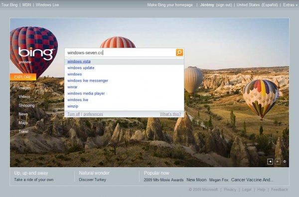Open "Take a ride of your own"
The height and width of the screenshot is (197, 299).
pyautogui.click(x=34, y=180)
